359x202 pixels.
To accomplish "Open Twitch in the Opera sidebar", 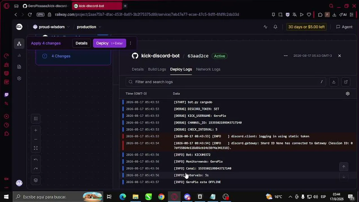I will pyautogui.click(x=6, y=95).
